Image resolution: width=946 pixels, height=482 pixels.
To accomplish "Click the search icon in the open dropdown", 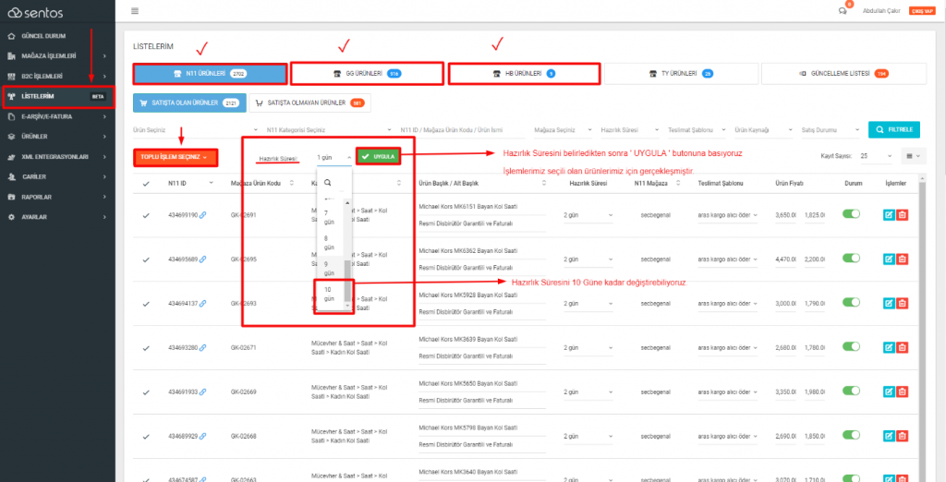I will coord(327,183).
